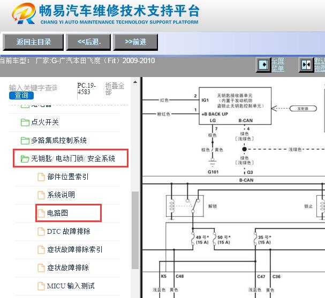325x298 pixels.
Task: Click the +B BACK UP terminal label
Action: 215,114
